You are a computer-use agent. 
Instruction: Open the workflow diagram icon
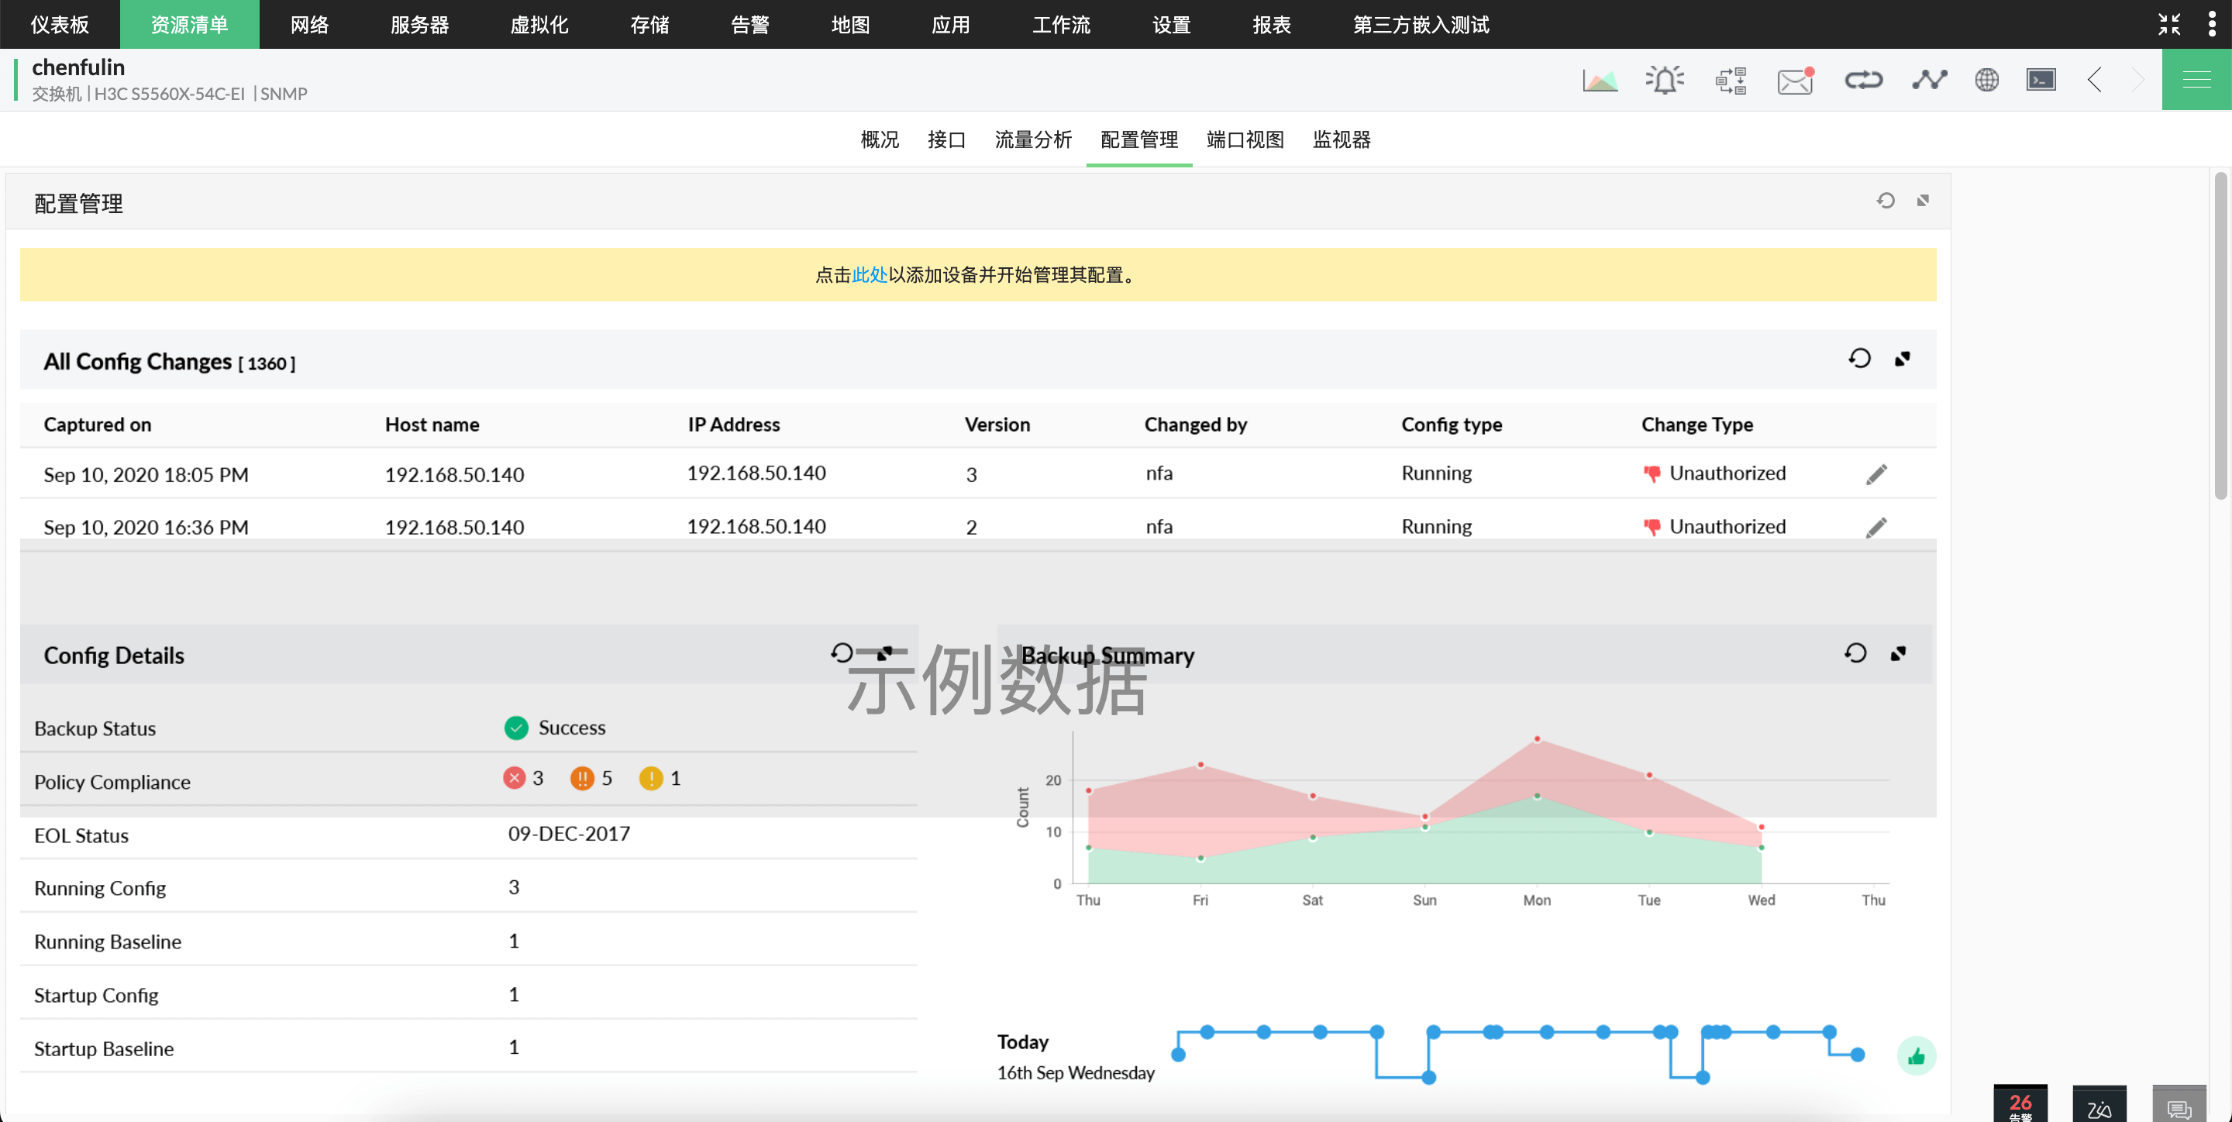pyautogui.click(x=1731, y=81)
